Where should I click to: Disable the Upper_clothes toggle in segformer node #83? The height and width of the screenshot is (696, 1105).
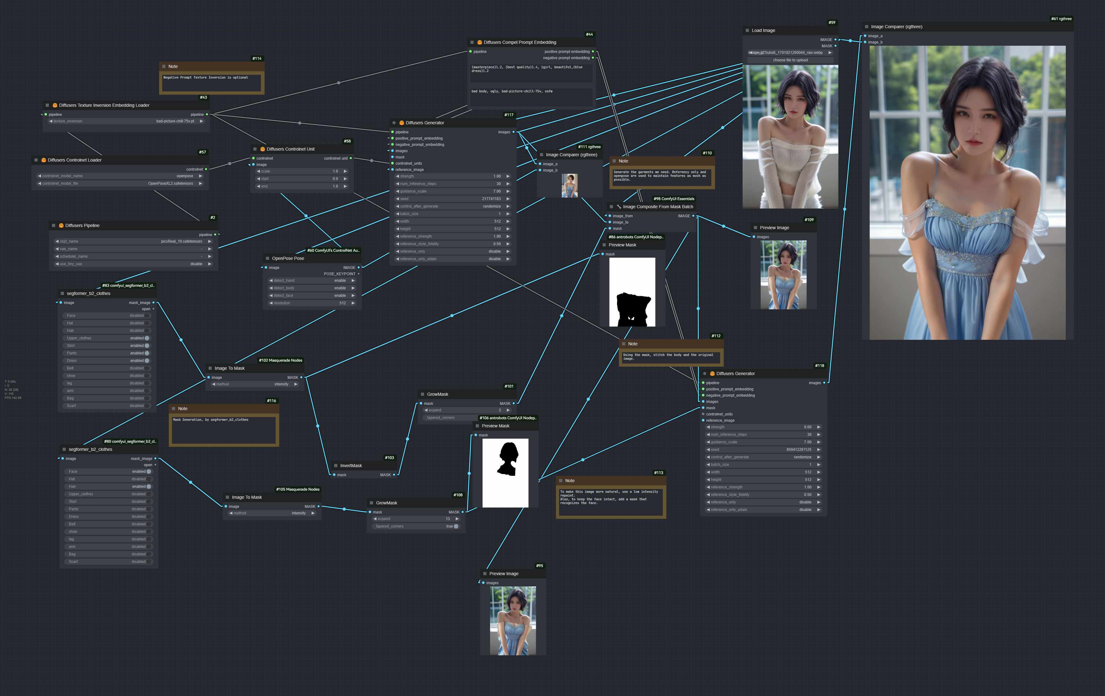pyautogui.click(x=147, y=338)
